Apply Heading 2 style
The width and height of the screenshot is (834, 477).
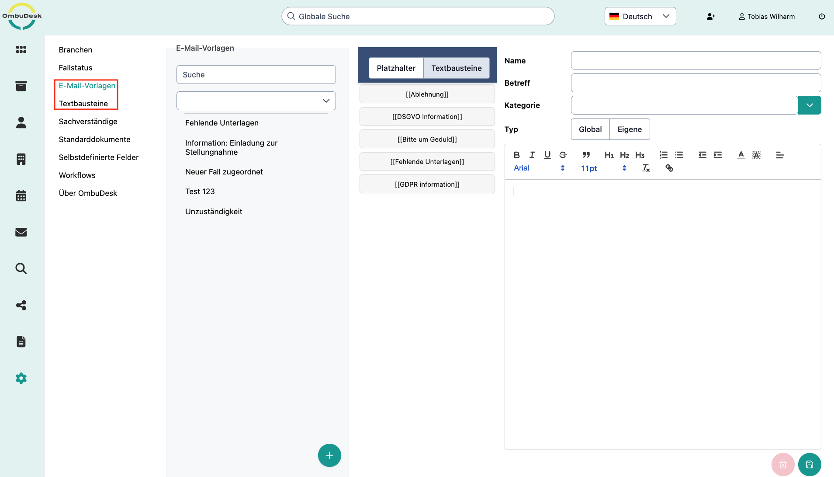coord(624,155)
